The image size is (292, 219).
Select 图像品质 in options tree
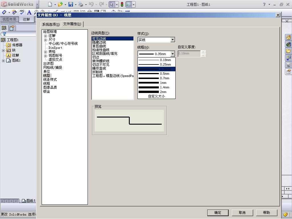coord(50,88)
